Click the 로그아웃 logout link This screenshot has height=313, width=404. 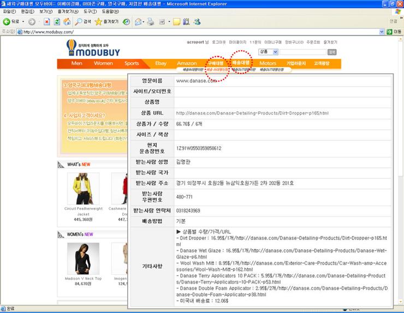(219, 42)
